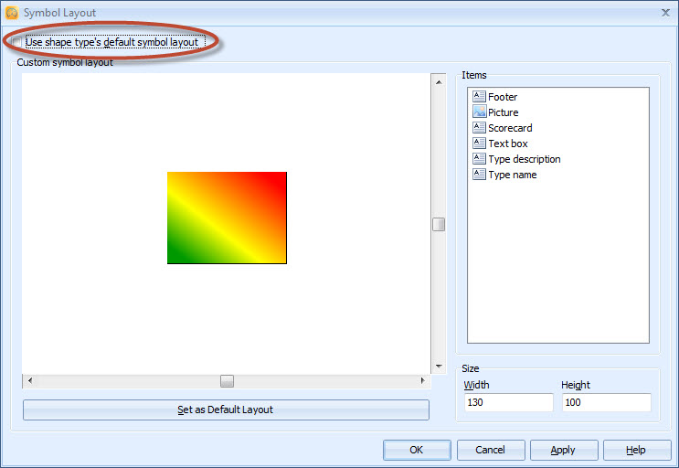
Task: Click the Type name item icon
Action: (479, 175)
